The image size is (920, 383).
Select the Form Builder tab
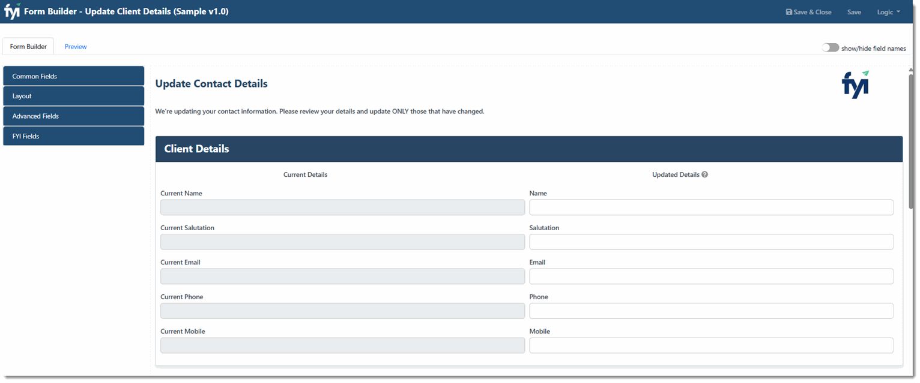pos(28,47)
